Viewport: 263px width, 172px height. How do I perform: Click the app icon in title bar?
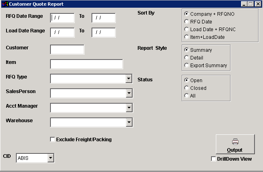5,4
